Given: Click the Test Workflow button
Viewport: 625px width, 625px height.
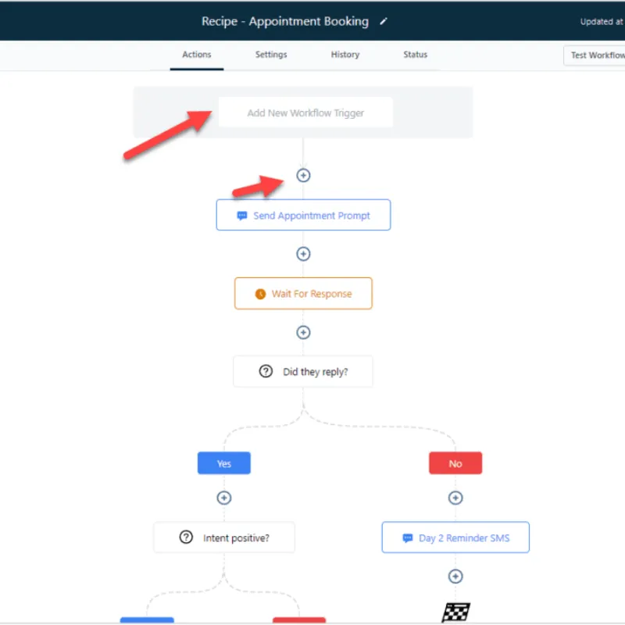Looking at the screenshot, I should pyautogui.click(x=595, y=55).
